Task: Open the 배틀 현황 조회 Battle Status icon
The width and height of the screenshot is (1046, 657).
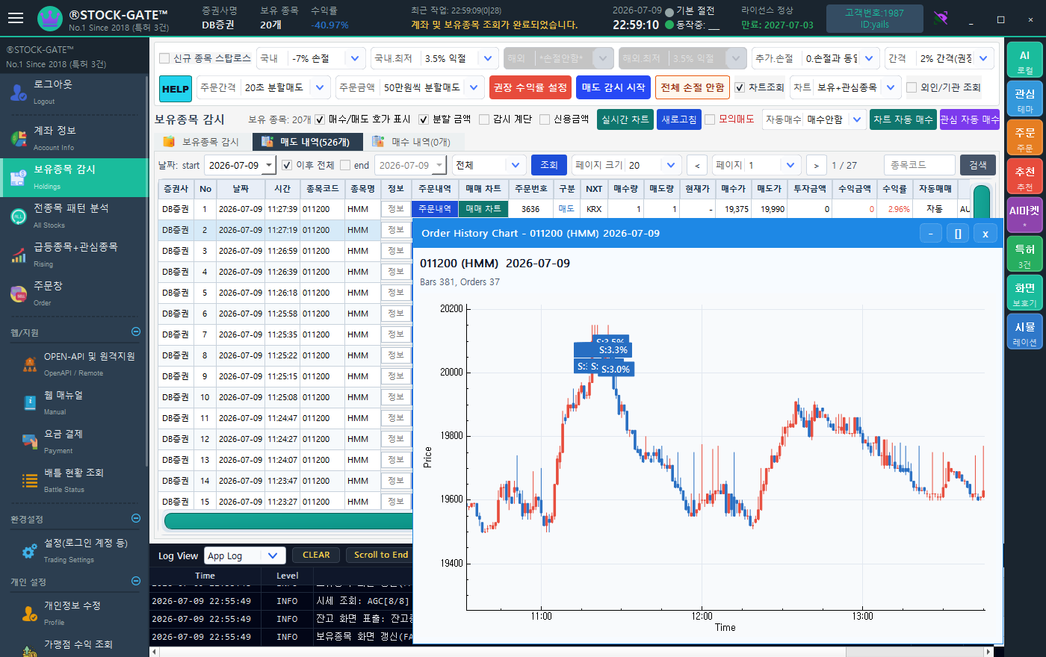Action: (x=30, y=481)
